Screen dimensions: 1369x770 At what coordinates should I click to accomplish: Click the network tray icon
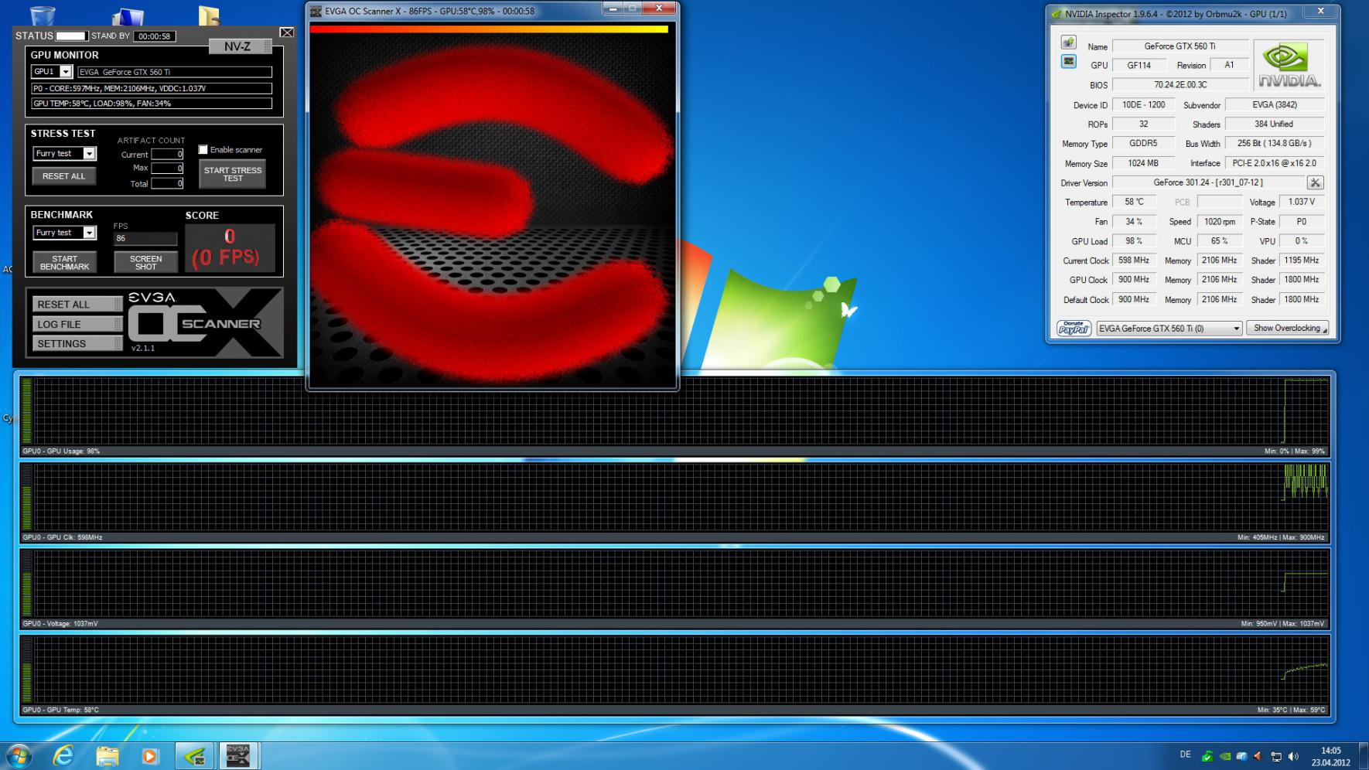[1276, 756]
